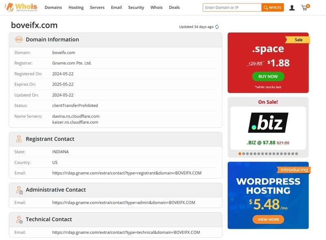Click the green BUY NOW button

point(268,76)
